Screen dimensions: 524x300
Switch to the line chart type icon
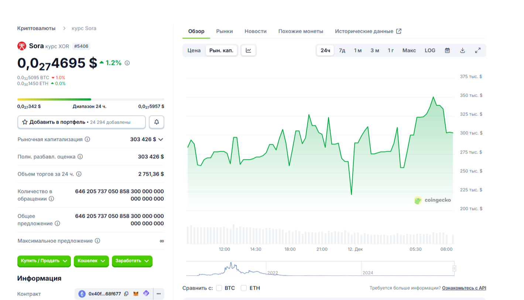tap(249, 51)
